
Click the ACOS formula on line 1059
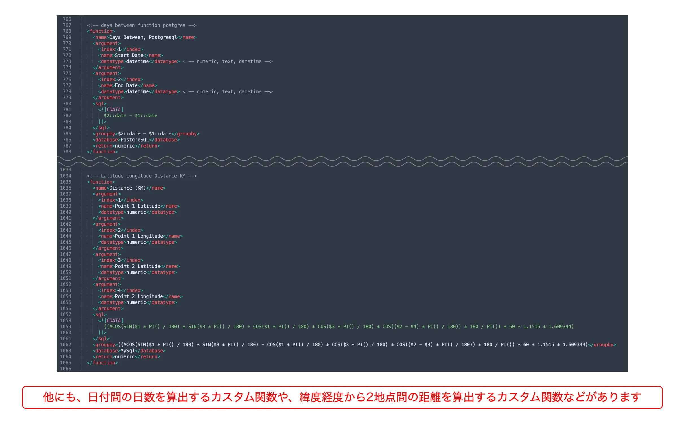tap(338, 327)
